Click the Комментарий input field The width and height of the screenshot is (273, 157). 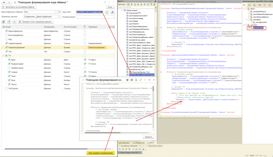[x=95, y=17]
